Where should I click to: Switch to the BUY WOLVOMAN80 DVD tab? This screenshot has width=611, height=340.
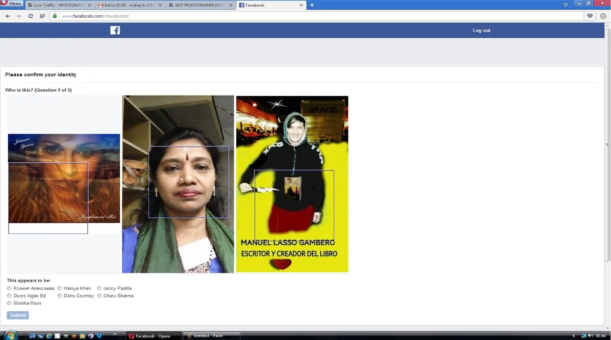click(200, 5)
